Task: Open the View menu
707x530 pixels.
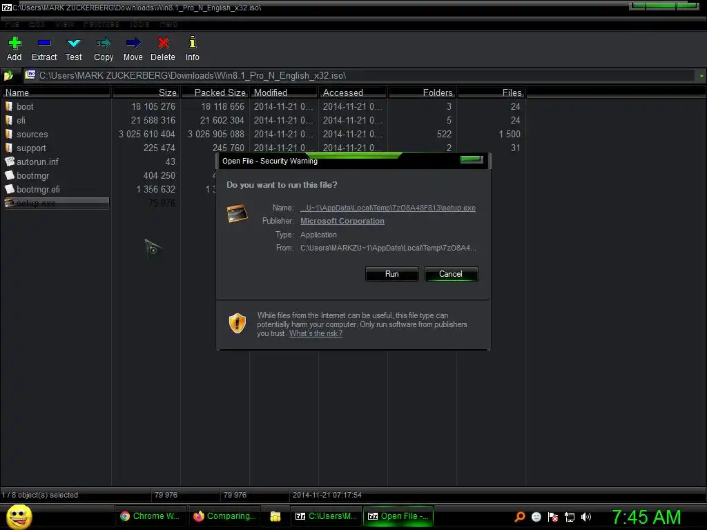Action: 64,24
